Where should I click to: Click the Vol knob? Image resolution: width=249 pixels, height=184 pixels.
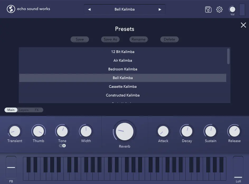point(232,9)
